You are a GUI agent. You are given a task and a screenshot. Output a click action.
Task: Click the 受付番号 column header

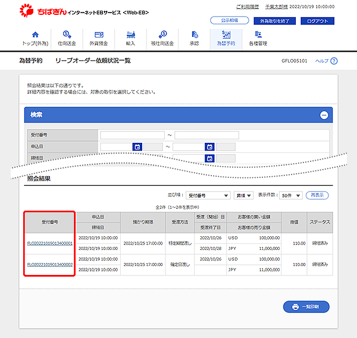pos(49,223)
